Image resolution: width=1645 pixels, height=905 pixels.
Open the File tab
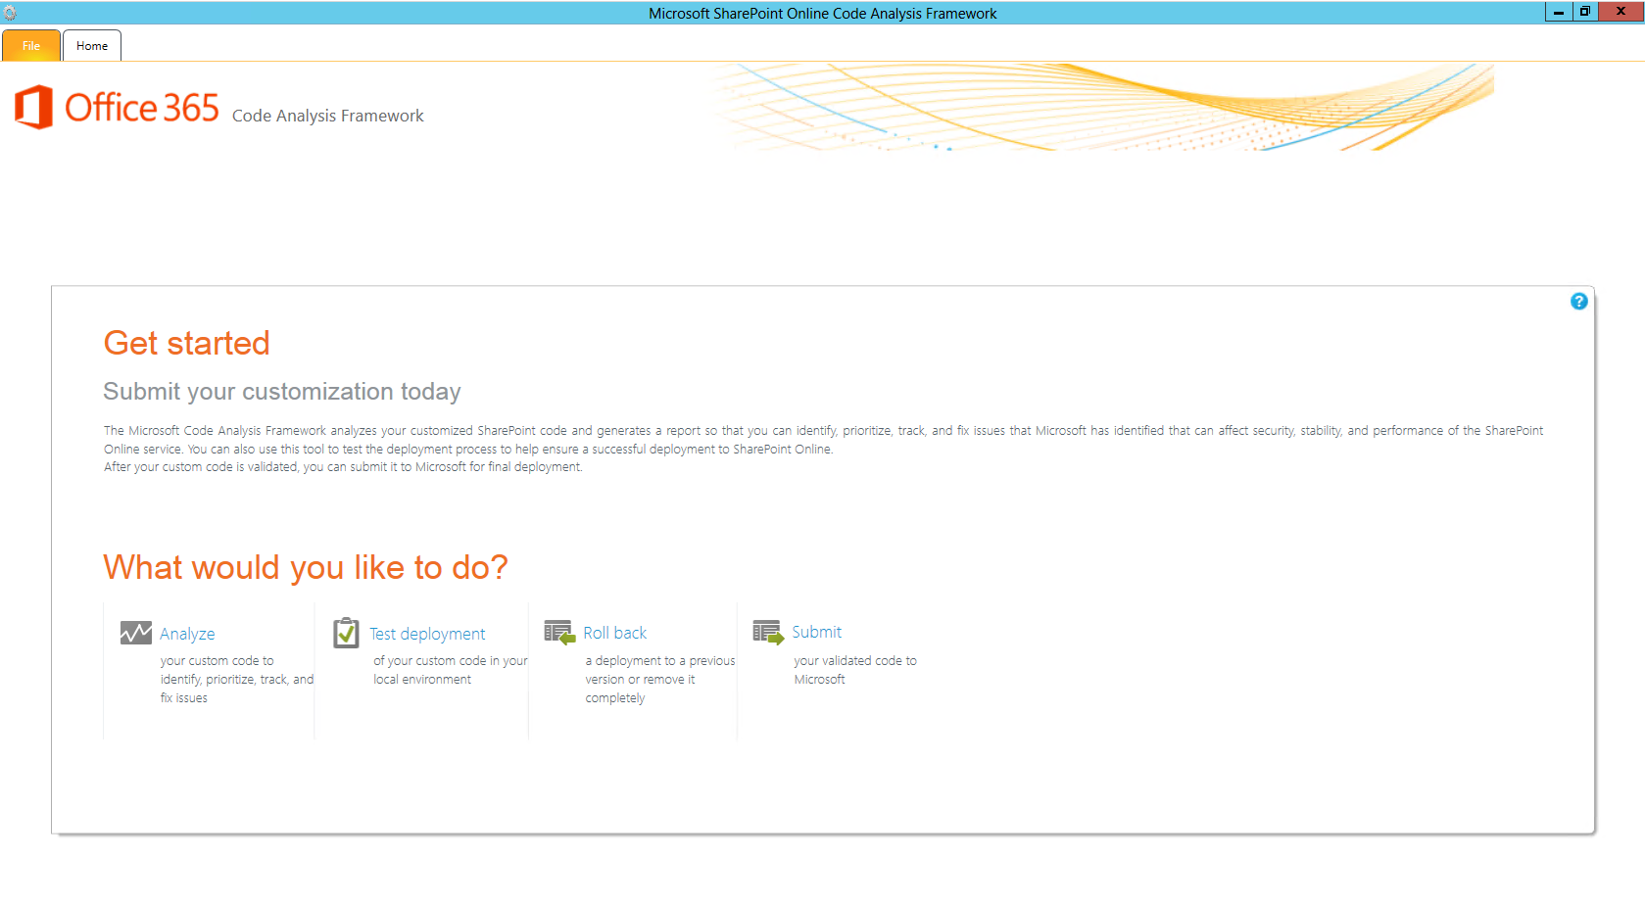coord(31,46)
